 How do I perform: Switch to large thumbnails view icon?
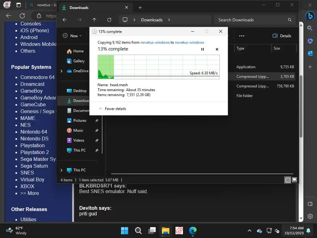tap(294, 180)
